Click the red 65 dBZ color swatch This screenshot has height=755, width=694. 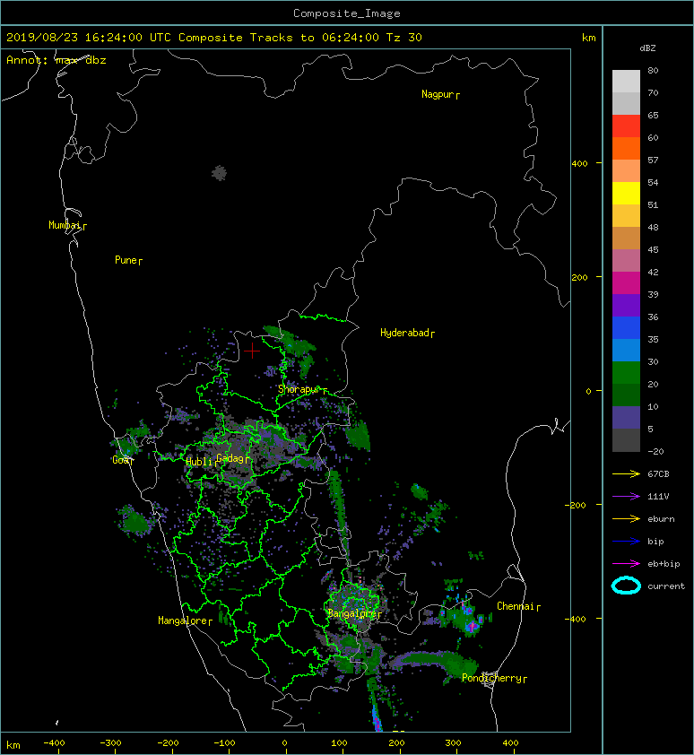[626, 126]
